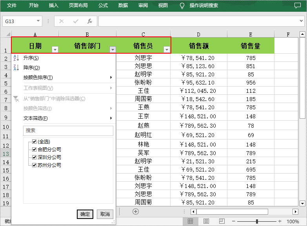Expand the formula bar chevron
The image size is (307, 226).
(302, 21)
